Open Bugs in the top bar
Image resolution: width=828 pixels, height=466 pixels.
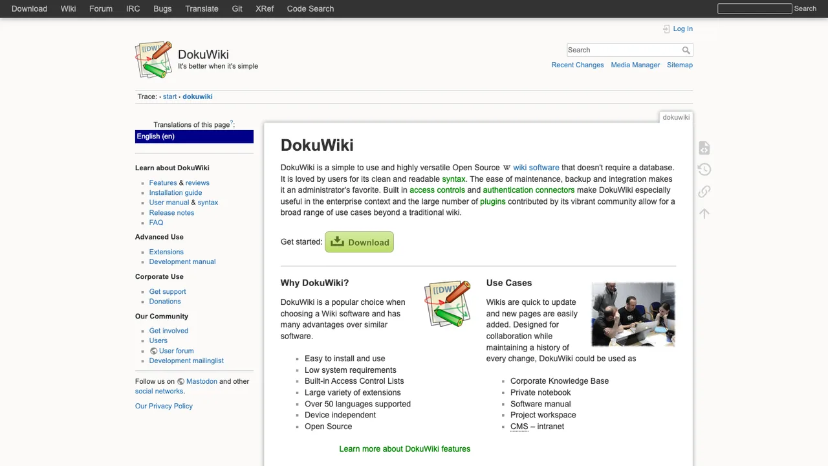(162, 8)
